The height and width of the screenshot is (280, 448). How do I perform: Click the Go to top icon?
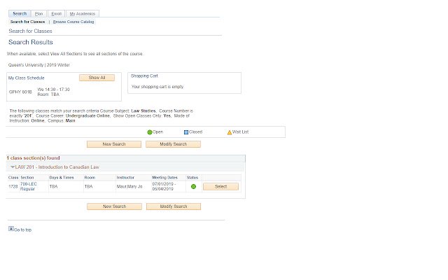tap(11, 229)
